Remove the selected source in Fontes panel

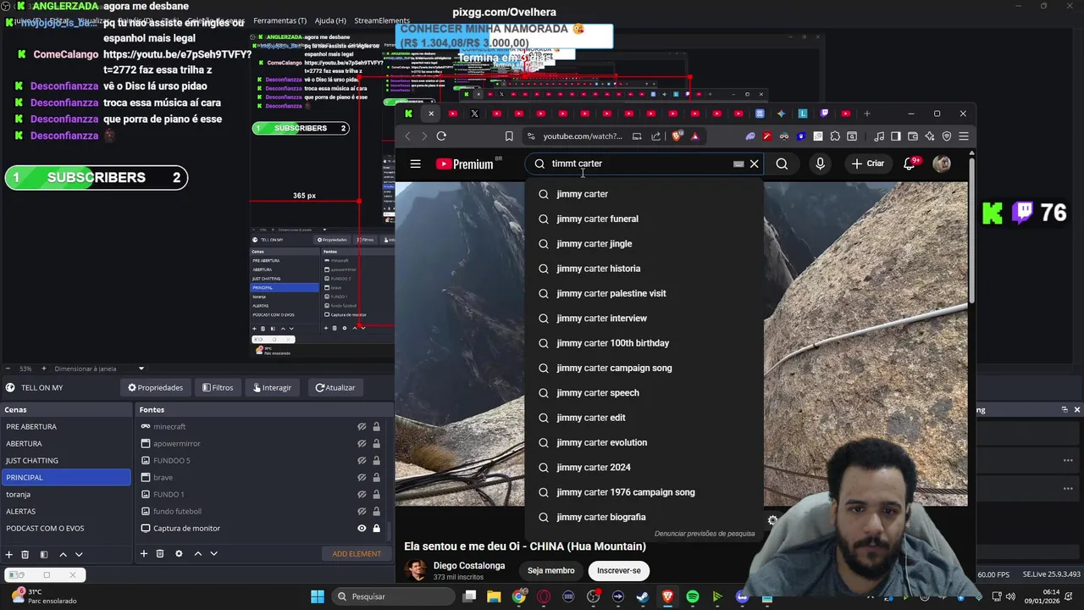[x=160, y=554]
